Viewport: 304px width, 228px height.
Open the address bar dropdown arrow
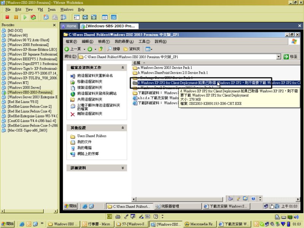(x=279, y=57)
